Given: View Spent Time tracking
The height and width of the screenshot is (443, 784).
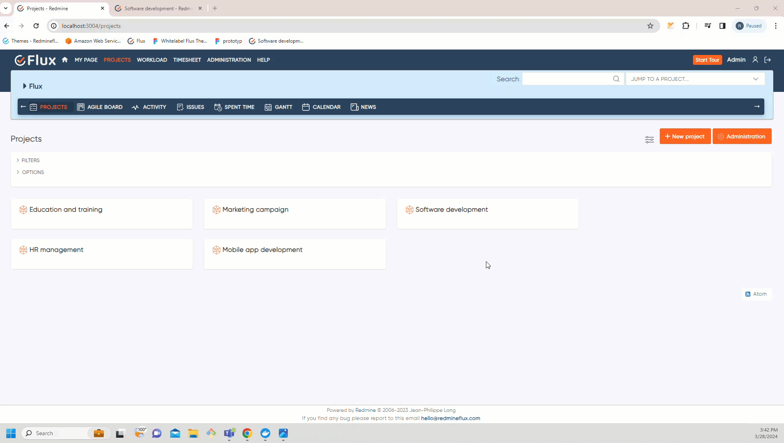Looking at the screenshot, I should (x=234, y=107).
